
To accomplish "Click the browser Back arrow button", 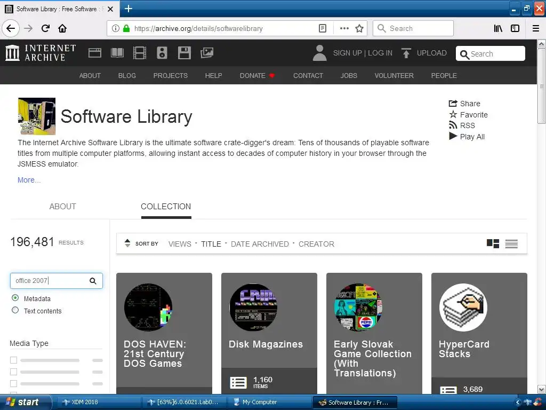I will (11, 28).
